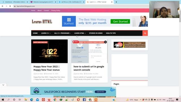Click the address bar URL field
Screen dimensions: 181x102
[81, 6]
